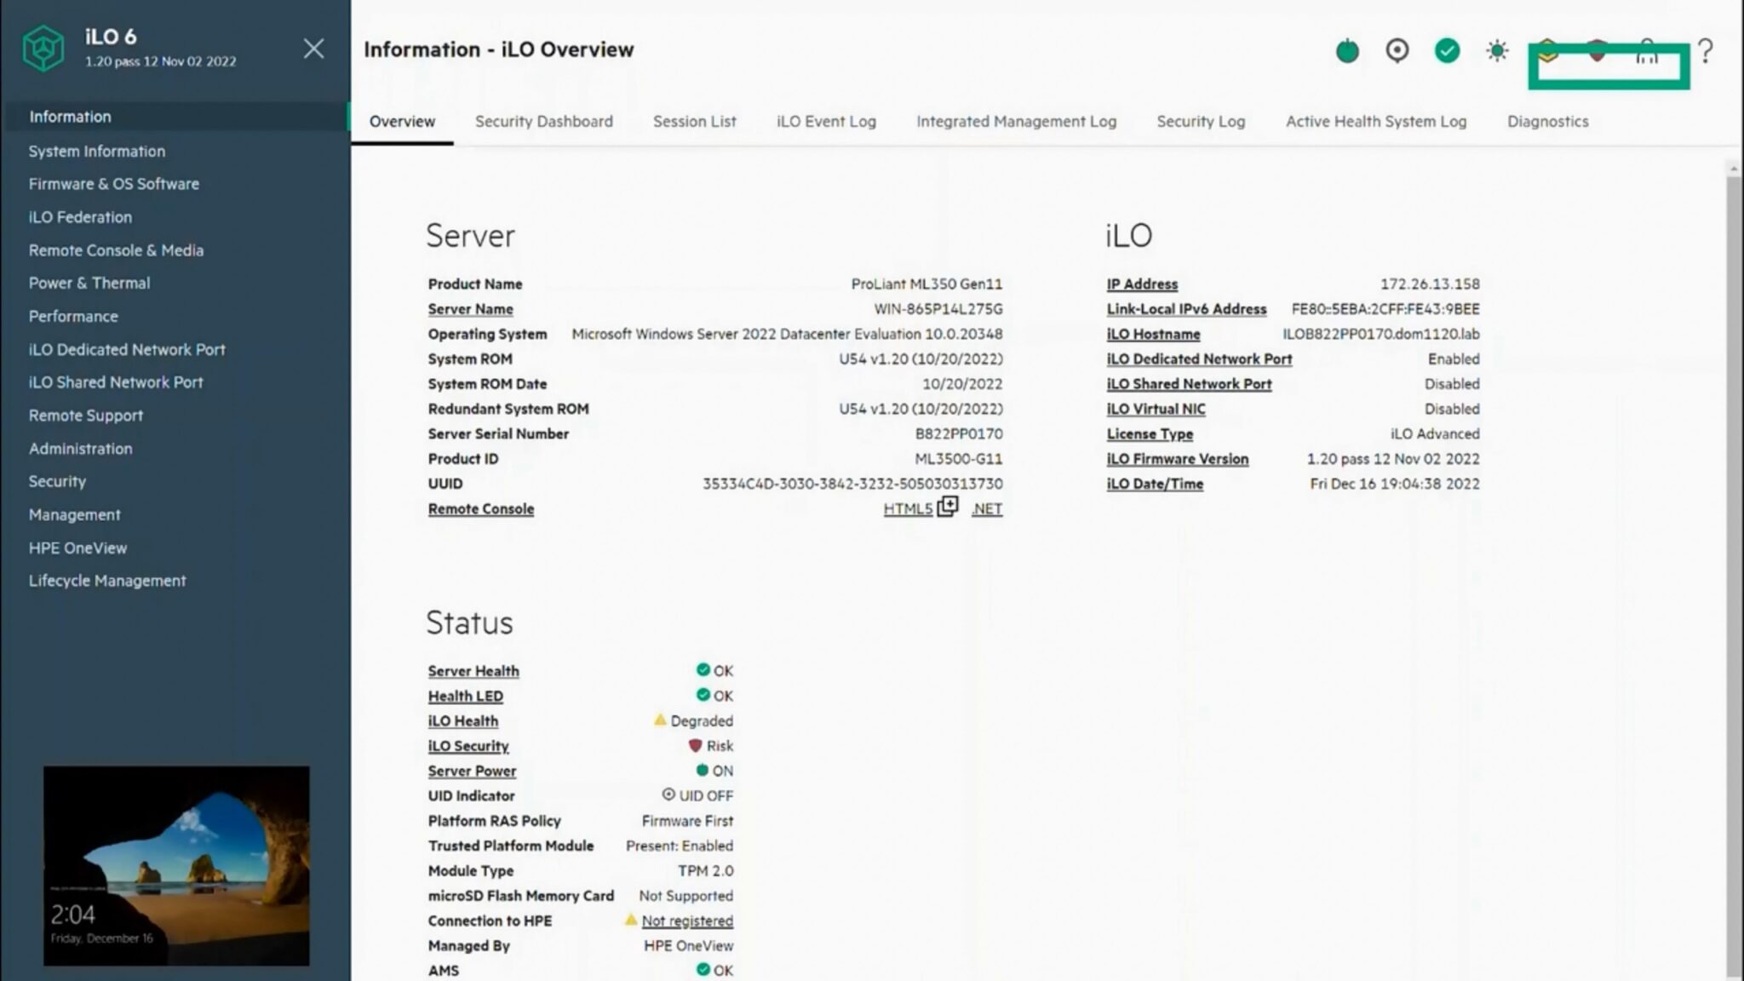
Task: Select Lifecycle Management in sidebar
Action: point(107,581)
